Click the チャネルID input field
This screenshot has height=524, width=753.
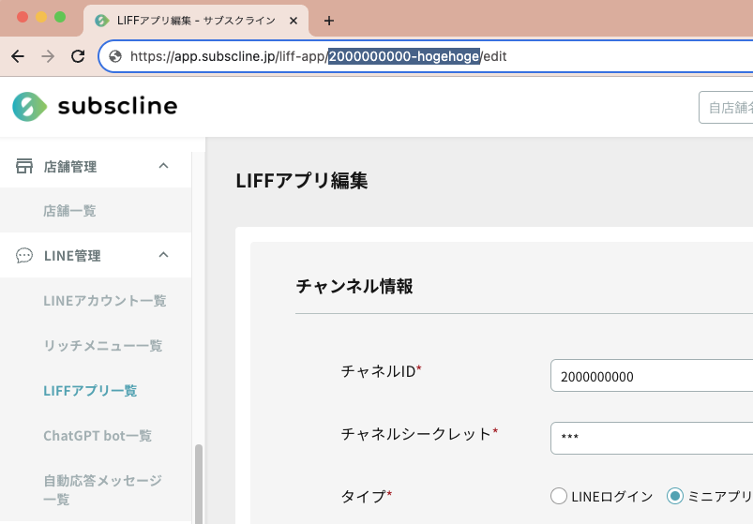[652, 376]
